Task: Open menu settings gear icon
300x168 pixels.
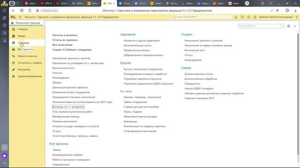Action: [289, 26]
